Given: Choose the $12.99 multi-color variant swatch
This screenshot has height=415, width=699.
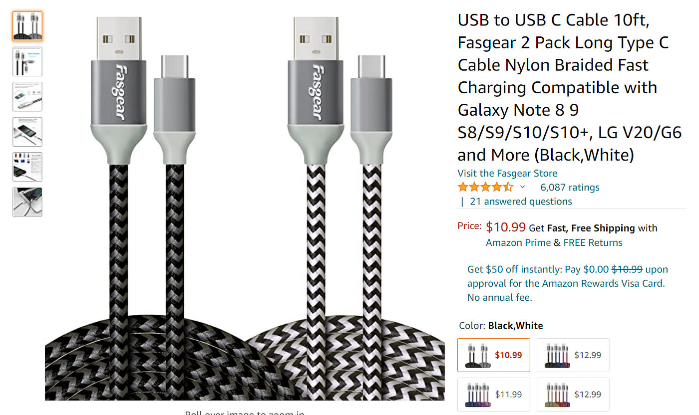Looking at the screenshot, I should pos(573,355).
